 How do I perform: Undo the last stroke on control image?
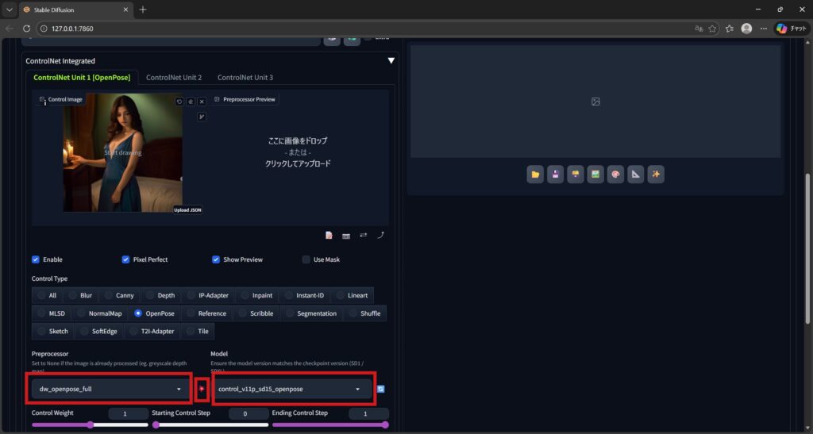tap(179, 102)
